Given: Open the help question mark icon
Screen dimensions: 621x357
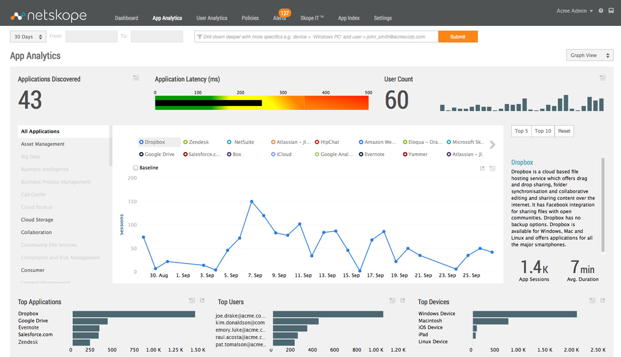Looking at the screenshot, I should click(x=601, y=11).
